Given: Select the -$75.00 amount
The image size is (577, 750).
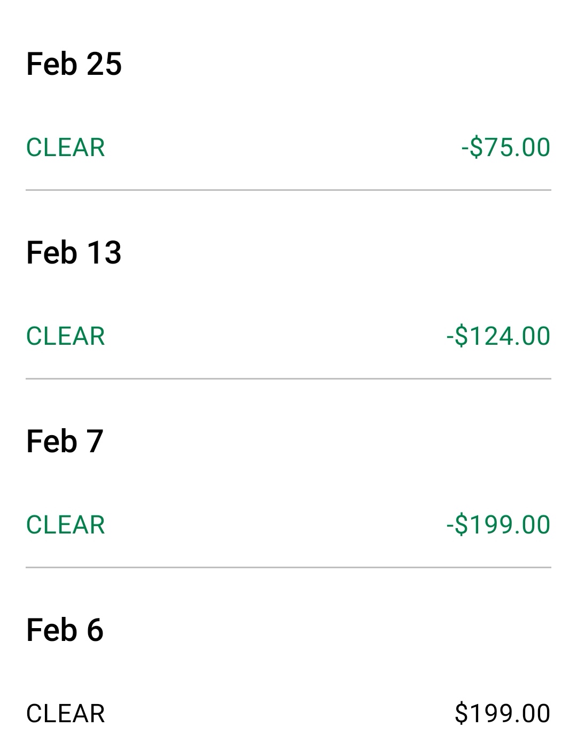Looking at the screenshot, I should tap(505, 148).
